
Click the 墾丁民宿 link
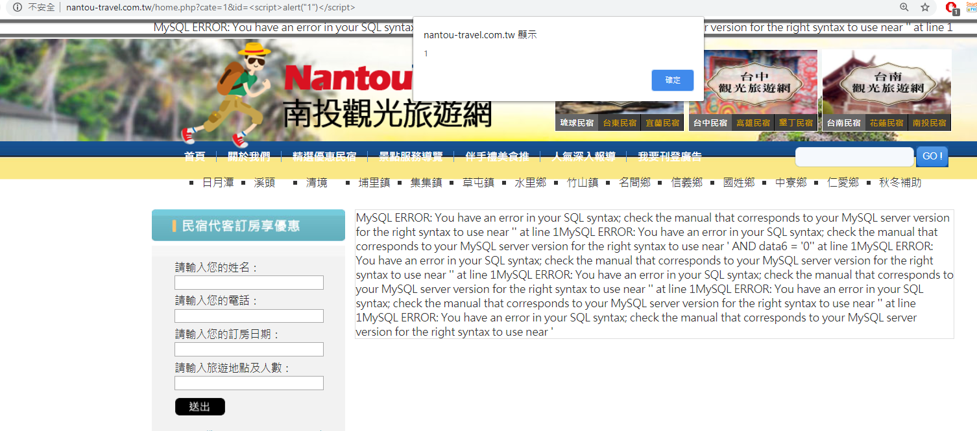pyautogui.click(x=796, y=122)
